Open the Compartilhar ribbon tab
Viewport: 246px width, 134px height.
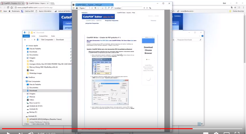point(43,36)
